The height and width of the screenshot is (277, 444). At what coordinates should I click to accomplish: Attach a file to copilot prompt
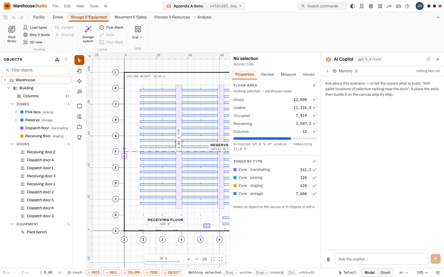pos(328,259)
